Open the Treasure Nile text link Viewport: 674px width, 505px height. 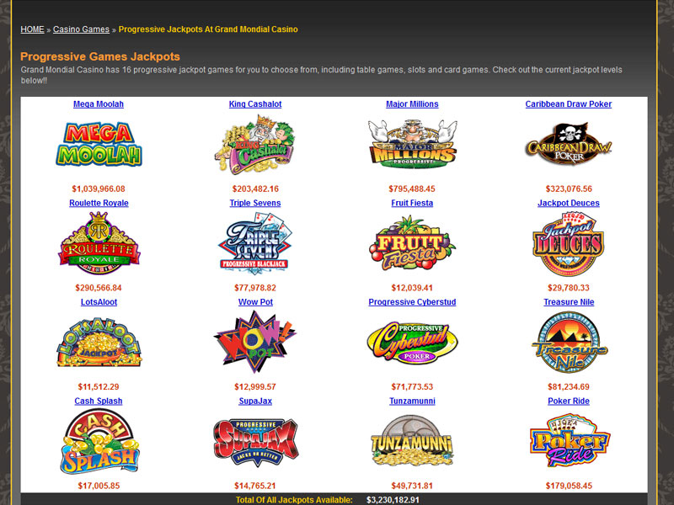click(569, 302)
